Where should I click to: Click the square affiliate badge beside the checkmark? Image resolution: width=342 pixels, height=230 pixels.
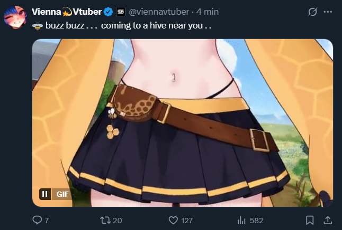[121, 12]
